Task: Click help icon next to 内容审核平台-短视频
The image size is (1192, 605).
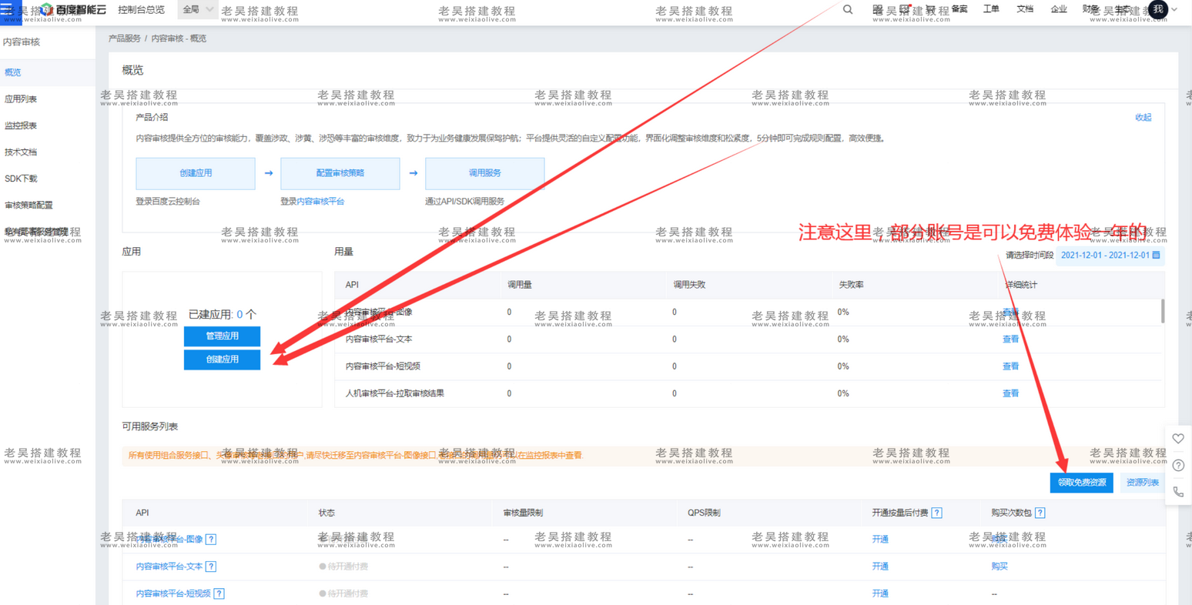Action: coord(219,593)
